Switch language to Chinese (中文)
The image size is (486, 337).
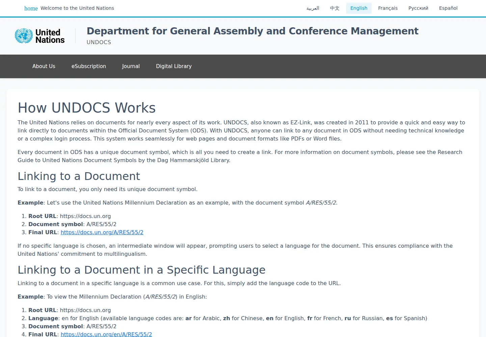335,8
